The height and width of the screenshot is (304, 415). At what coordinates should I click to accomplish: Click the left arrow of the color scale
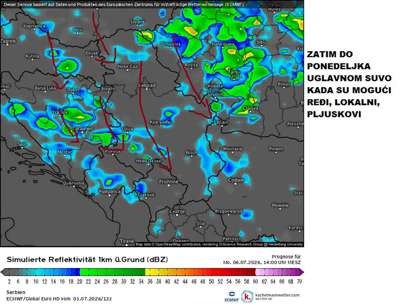click(x=4, y=272)
